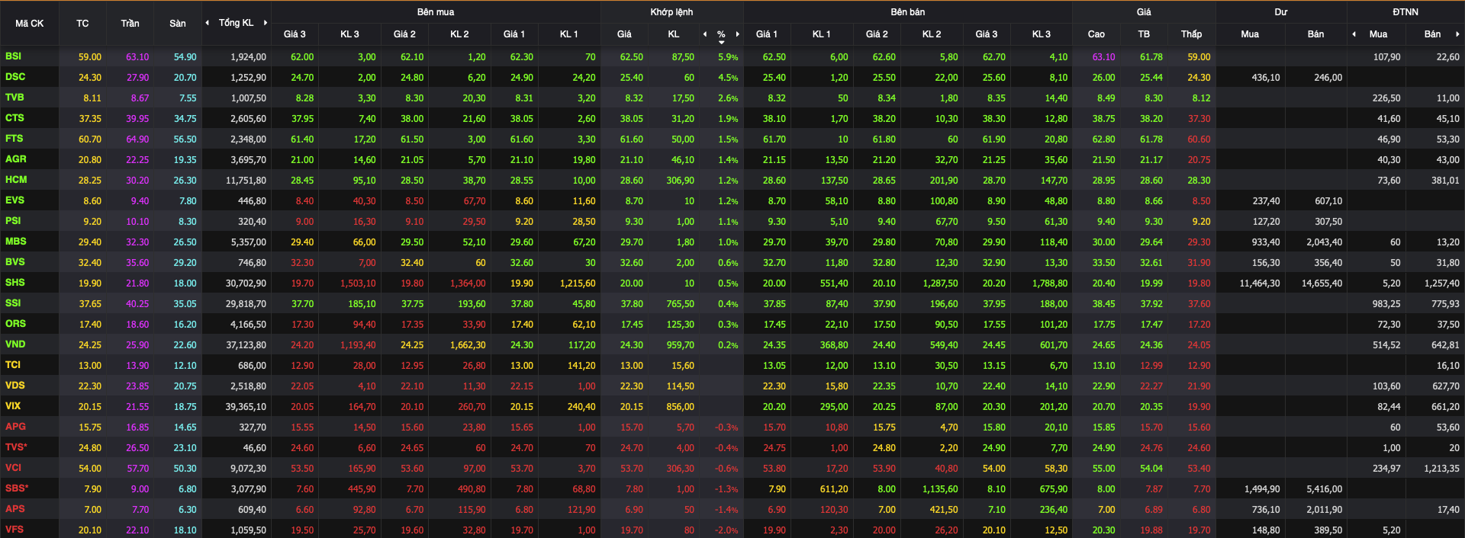Click the Giá 3 header under Bên mua
1465x538 pixels.
295,34
